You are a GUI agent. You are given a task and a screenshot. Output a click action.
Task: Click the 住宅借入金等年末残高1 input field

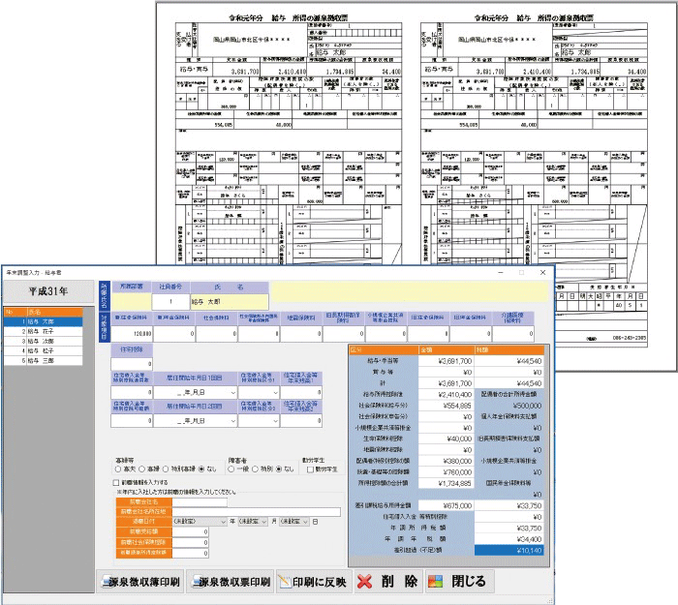click(301, 393)
